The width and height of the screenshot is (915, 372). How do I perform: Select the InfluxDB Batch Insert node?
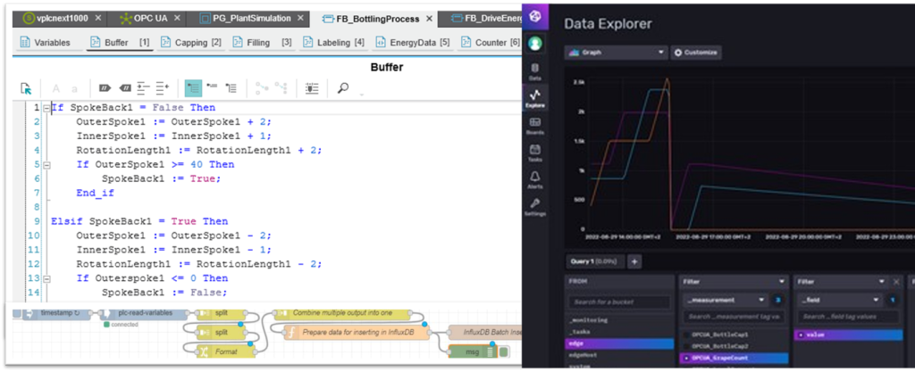click(x=484, y=333)
